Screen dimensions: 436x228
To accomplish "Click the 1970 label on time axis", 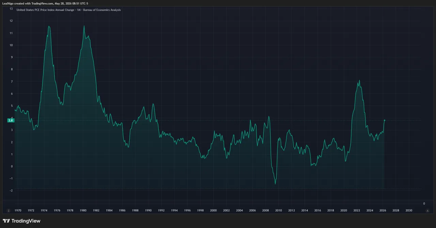I will pos(18,211).
